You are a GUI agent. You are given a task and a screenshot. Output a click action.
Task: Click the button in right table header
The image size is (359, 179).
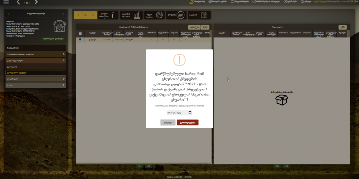pyautogui.click(x=342, y=27)
